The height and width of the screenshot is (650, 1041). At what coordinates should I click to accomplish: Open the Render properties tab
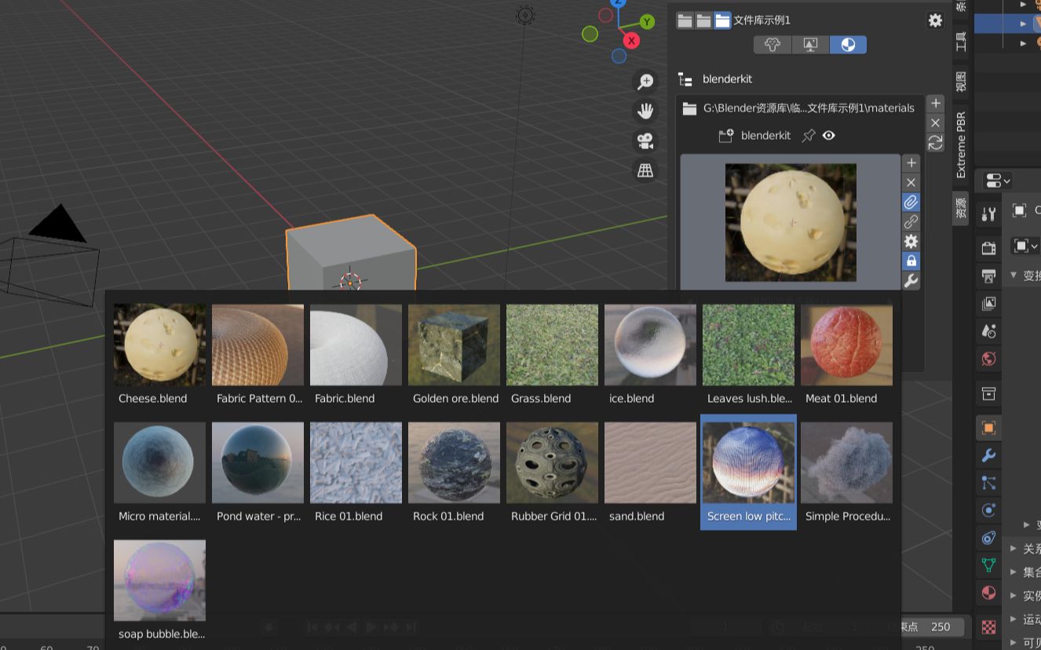(988, 248)
